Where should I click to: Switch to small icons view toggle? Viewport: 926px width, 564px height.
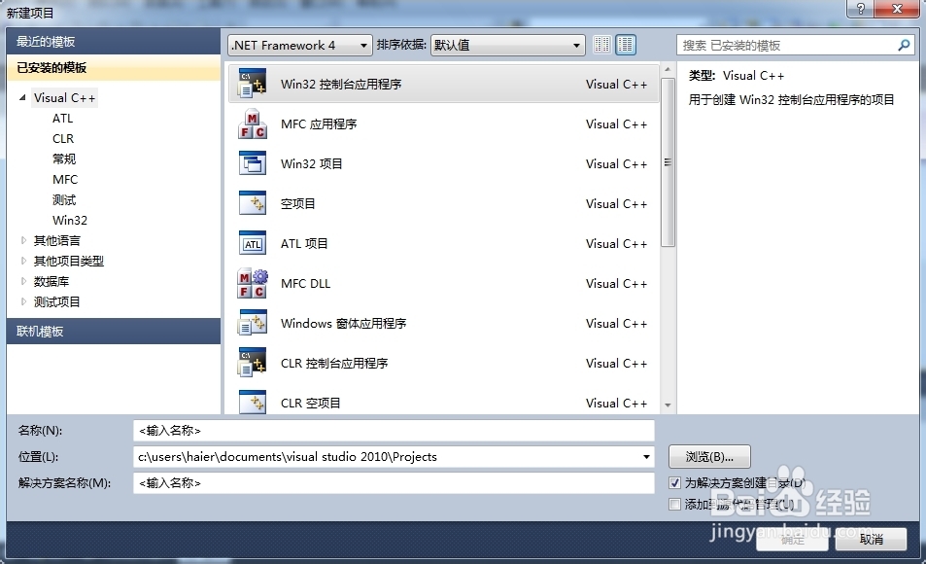click(x=601, y=44)
